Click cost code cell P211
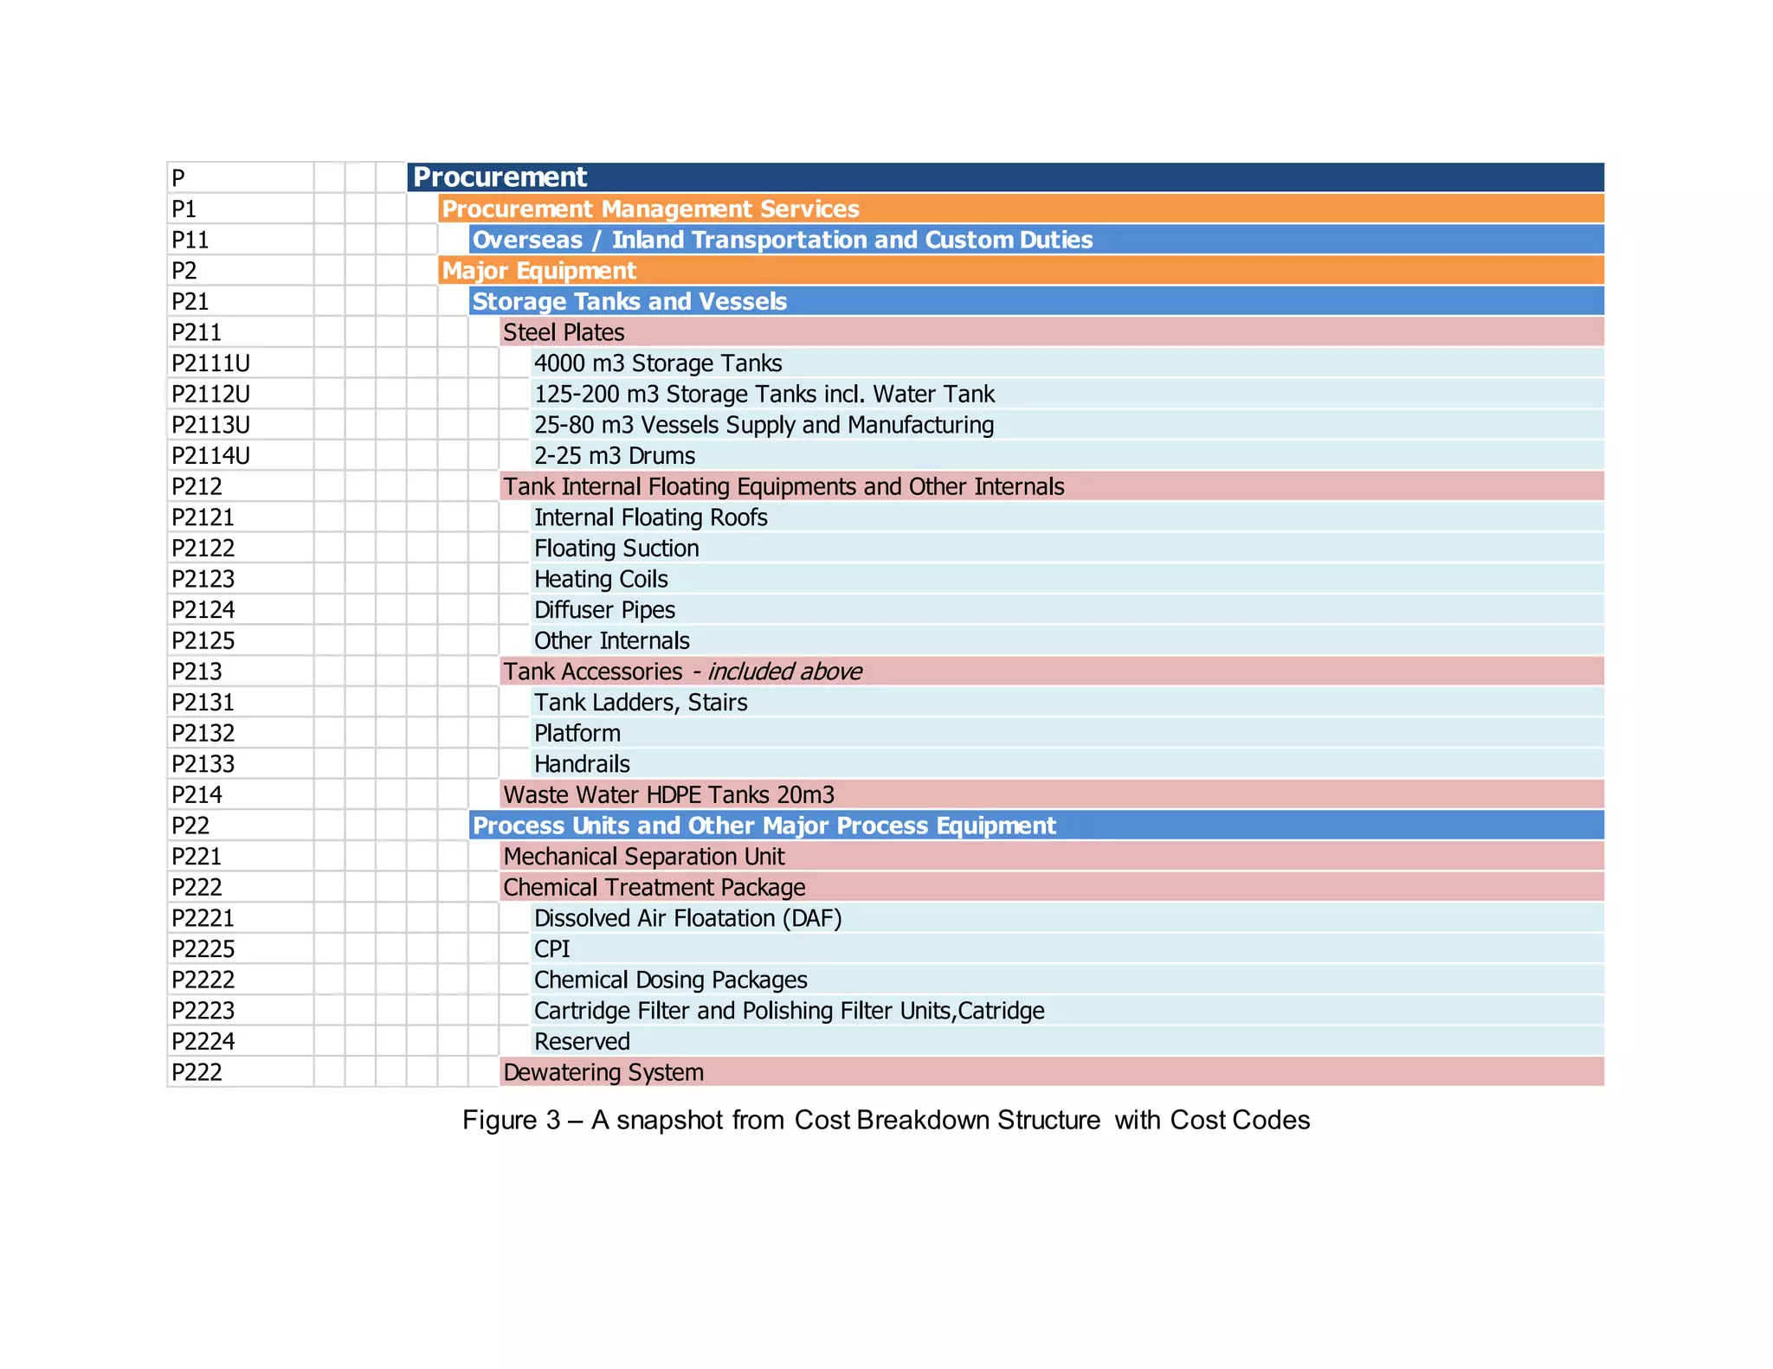1773x1369 pixels. click(x=241, y=331)
